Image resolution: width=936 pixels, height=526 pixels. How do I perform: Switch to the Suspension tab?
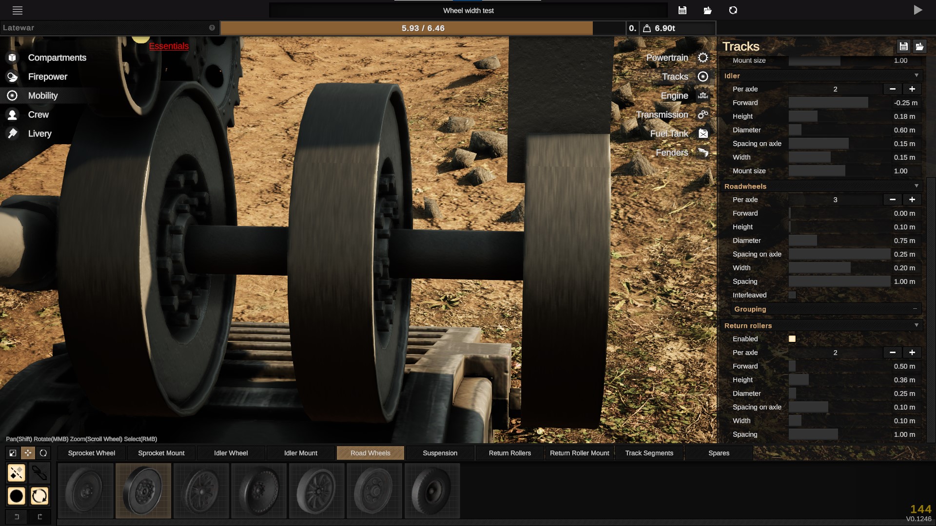coord(439,453)
